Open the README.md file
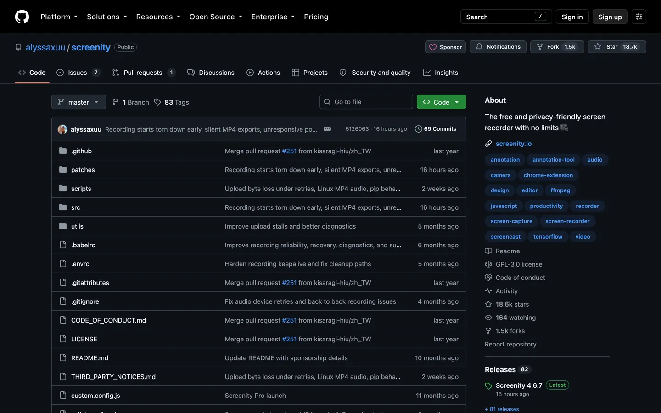This screenshot has height=413, width=661. tap(90, 358)
